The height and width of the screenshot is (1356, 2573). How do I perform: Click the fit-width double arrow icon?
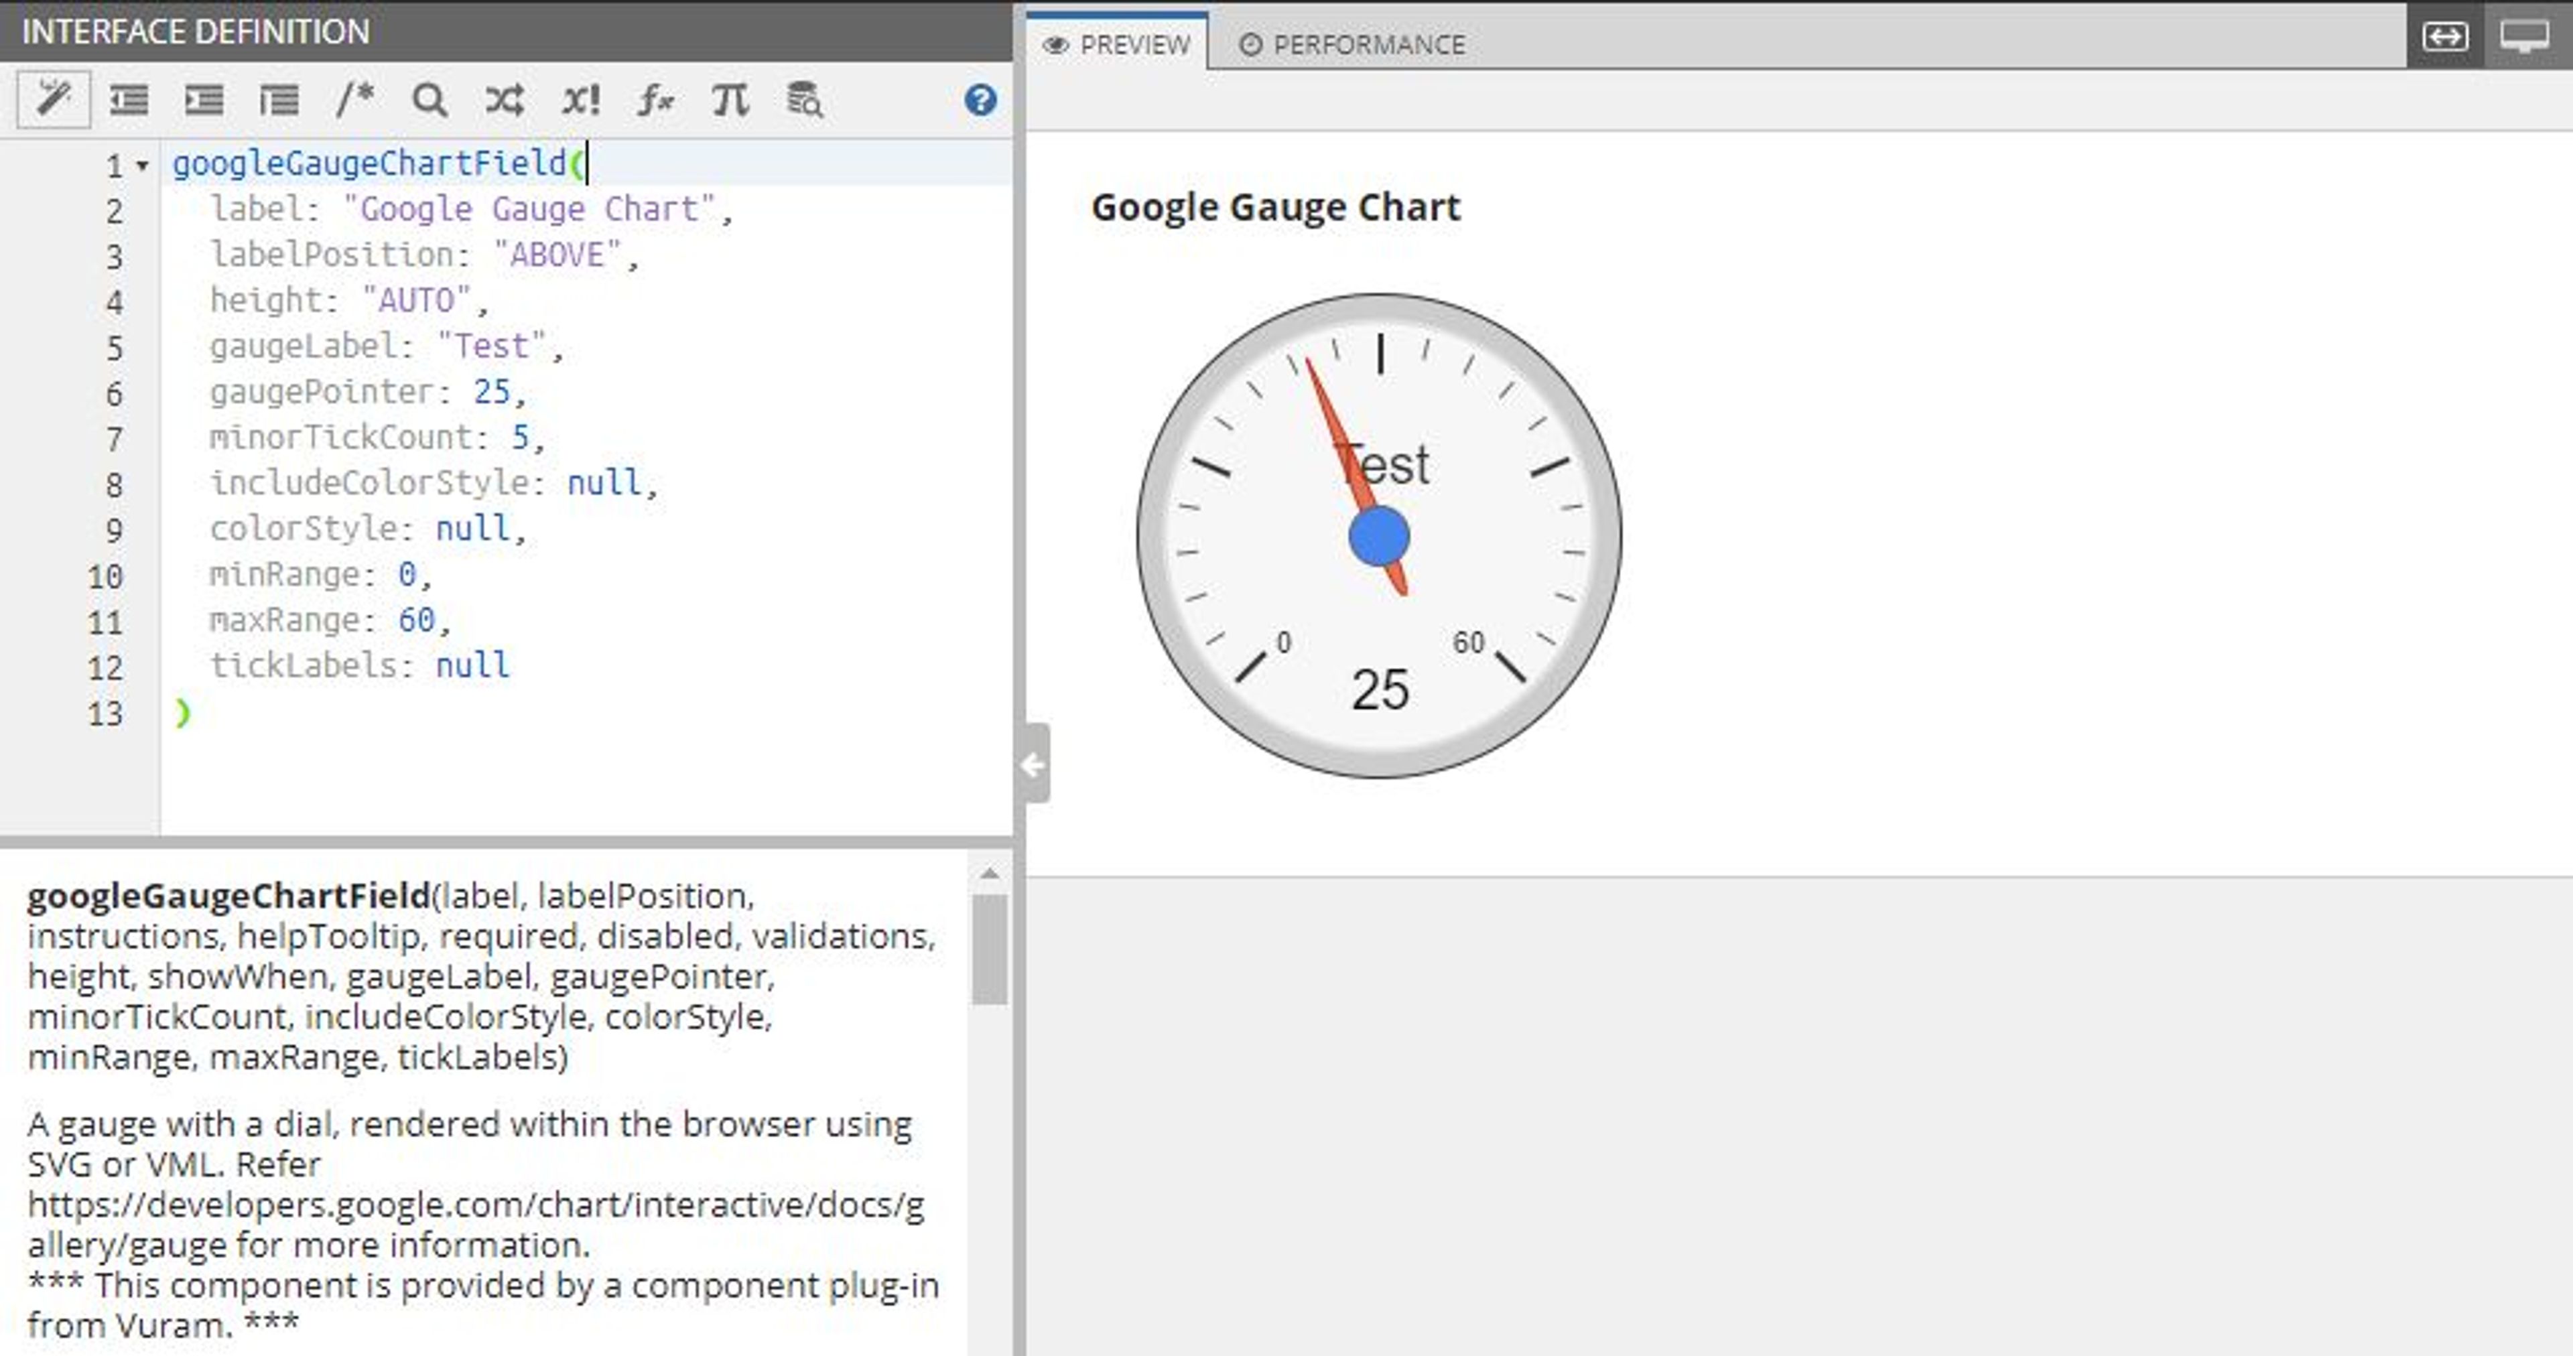pyautogui.click(x=2444, y=37)
